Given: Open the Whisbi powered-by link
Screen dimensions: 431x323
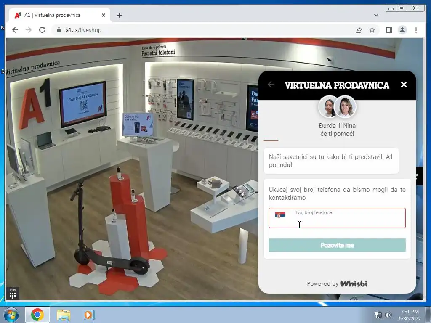Looking at the screenshot, I should [354, 283].
